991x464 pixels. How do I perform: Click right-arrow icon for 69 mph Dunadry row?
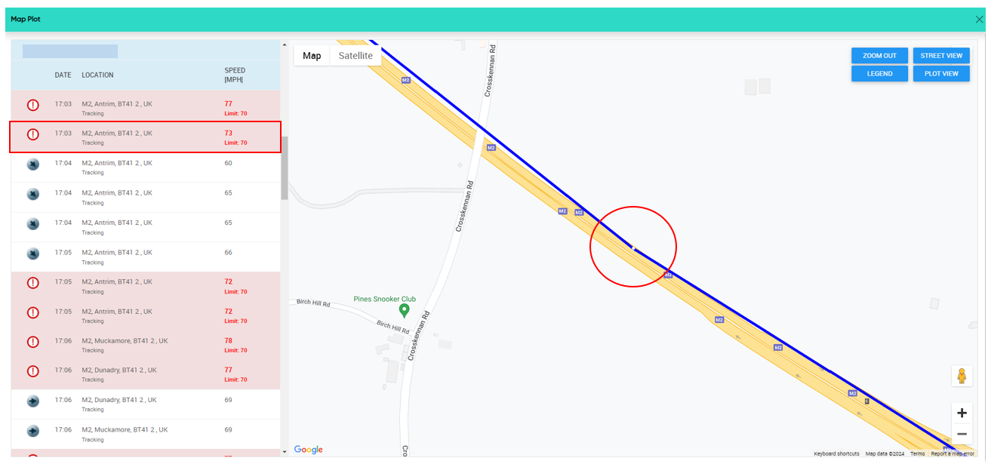tap(33, 401)
